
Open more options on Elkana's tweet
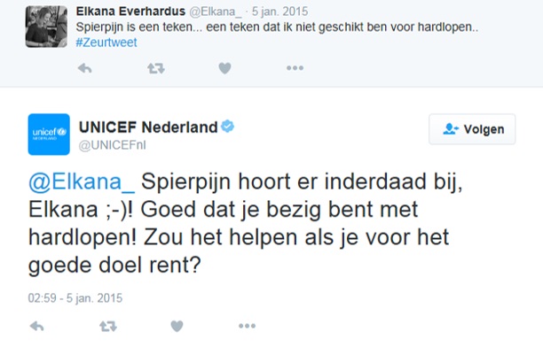pos(295,68)
